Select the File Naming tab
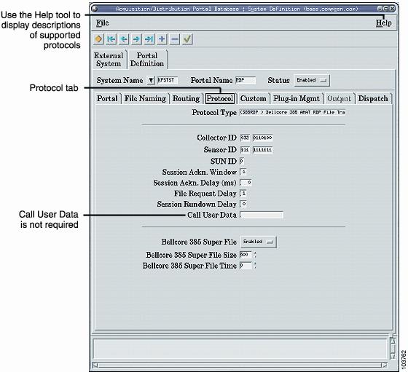 (x=145, y=99)
